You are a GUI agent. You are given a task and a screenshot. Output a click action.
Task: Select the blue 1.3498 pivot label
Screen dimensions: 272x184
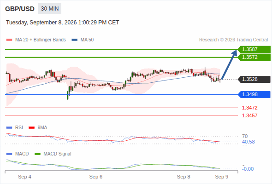click(254, 94)
